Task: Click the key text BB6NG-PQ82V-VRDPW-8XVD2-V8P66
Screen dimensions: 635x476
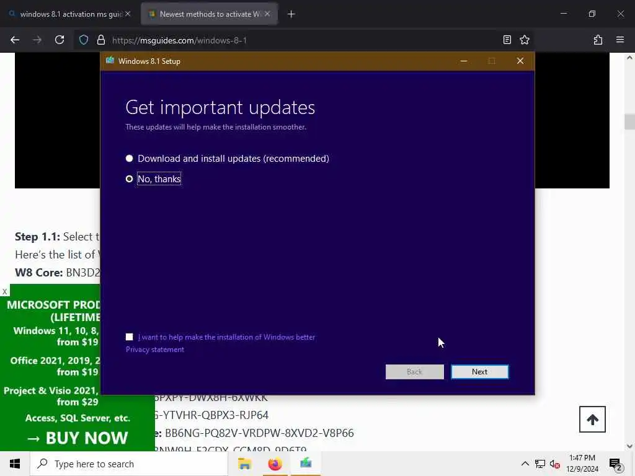Action: click(259, 433)
